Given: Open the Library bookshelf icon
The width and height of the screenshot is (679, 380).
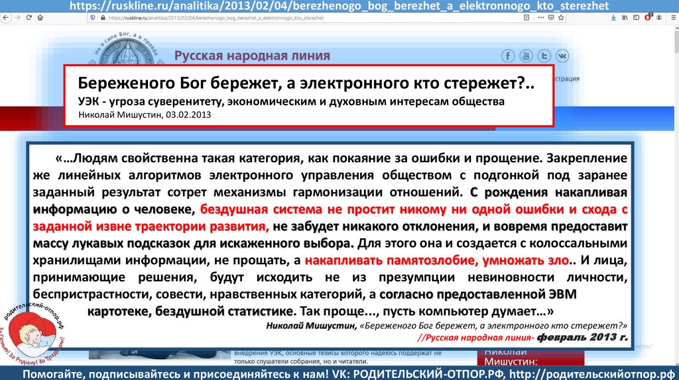Looking at the screenshot, I should tap(625, 18).
